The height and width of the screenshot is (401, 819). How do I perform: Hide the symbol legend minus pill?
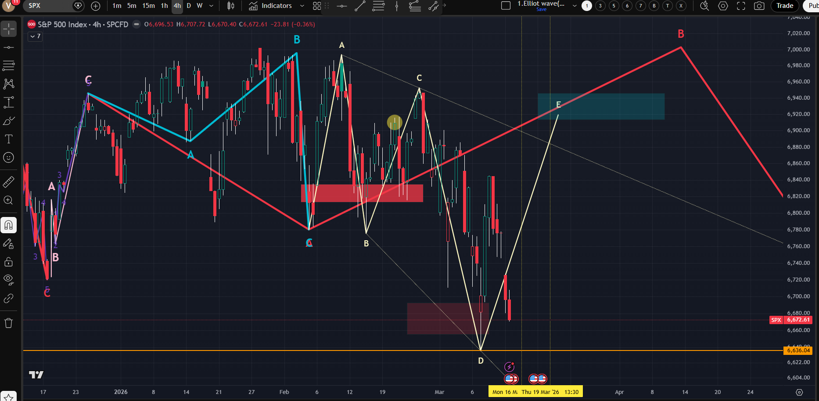136,24
